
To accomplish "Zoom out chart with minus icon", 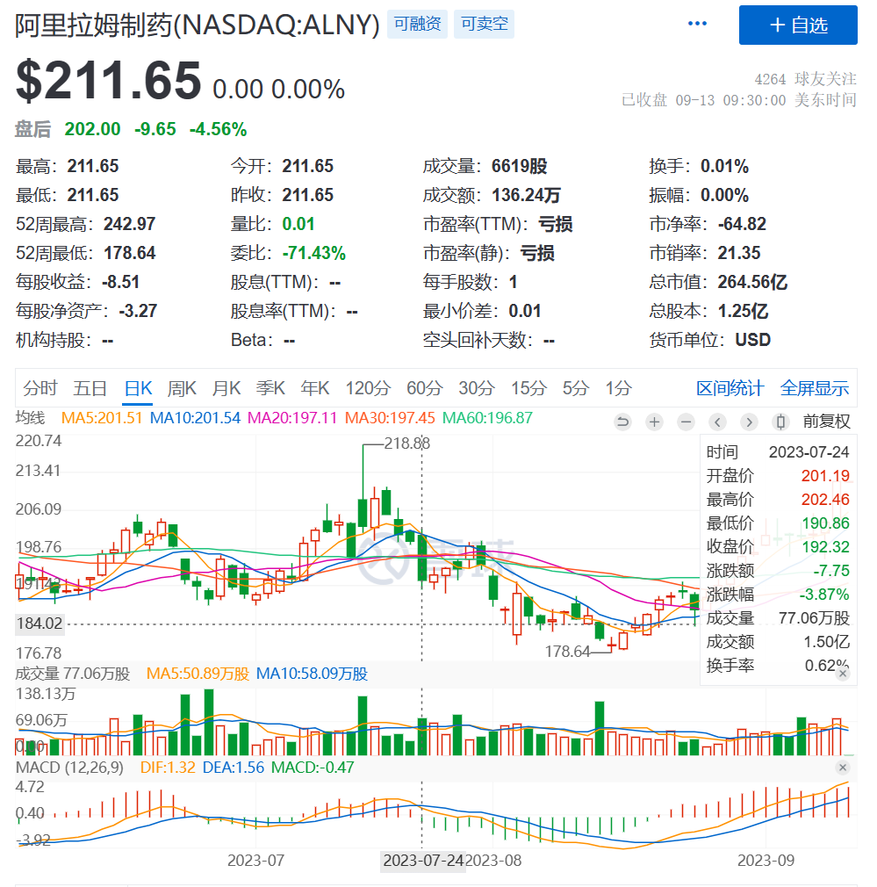I will (x=686, y=422).
